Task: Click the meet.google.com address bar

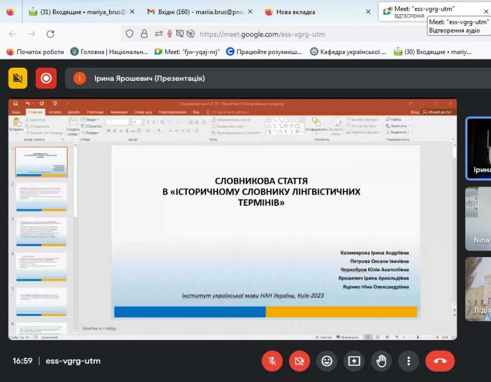Action: [327, 34]
